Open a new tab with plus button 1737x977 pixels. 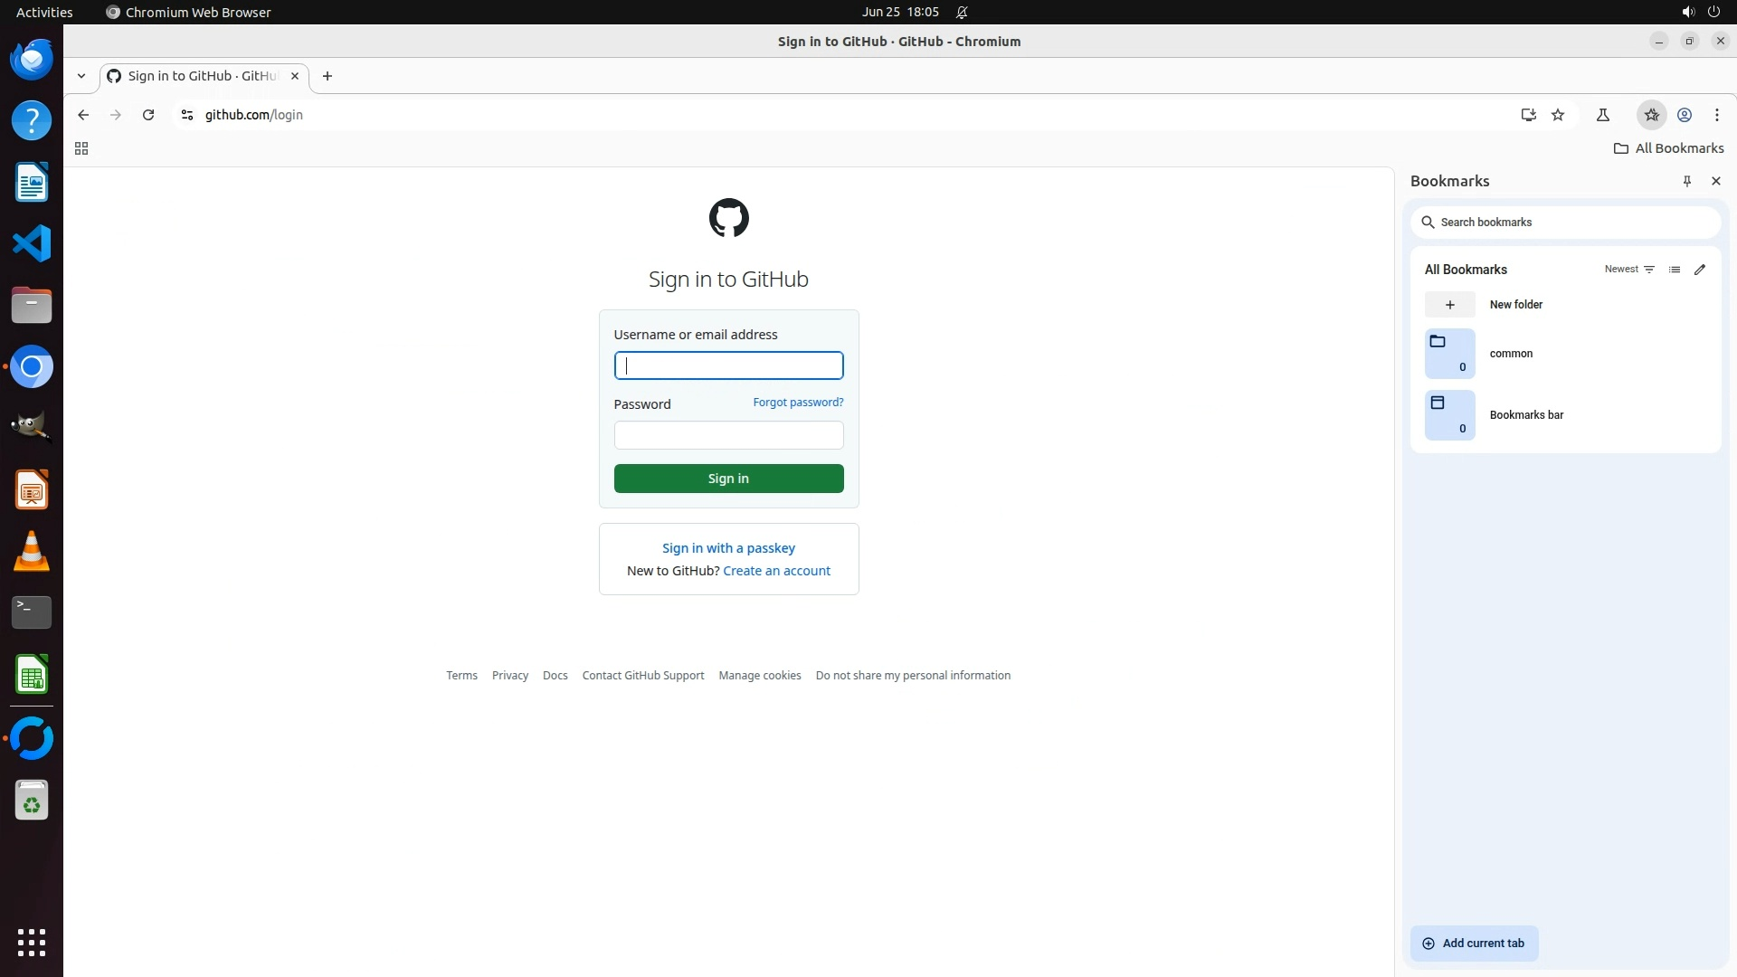pos(327,76)
